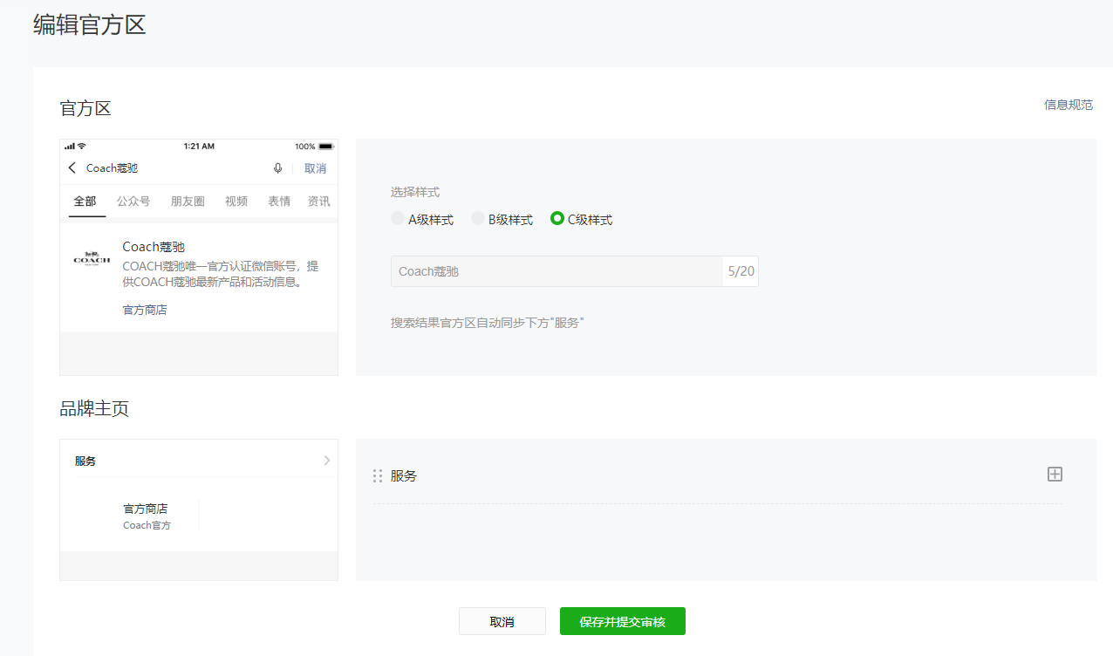
Task: Click the Coach蔻驰 title in search result
Action: point(154,247)
